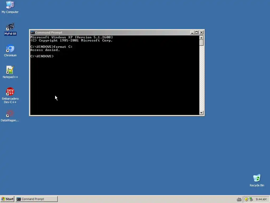270x203 pixels.
Task: Minimize the Command Prompt window
Action: pyautogui.click(x=192, y=33)
